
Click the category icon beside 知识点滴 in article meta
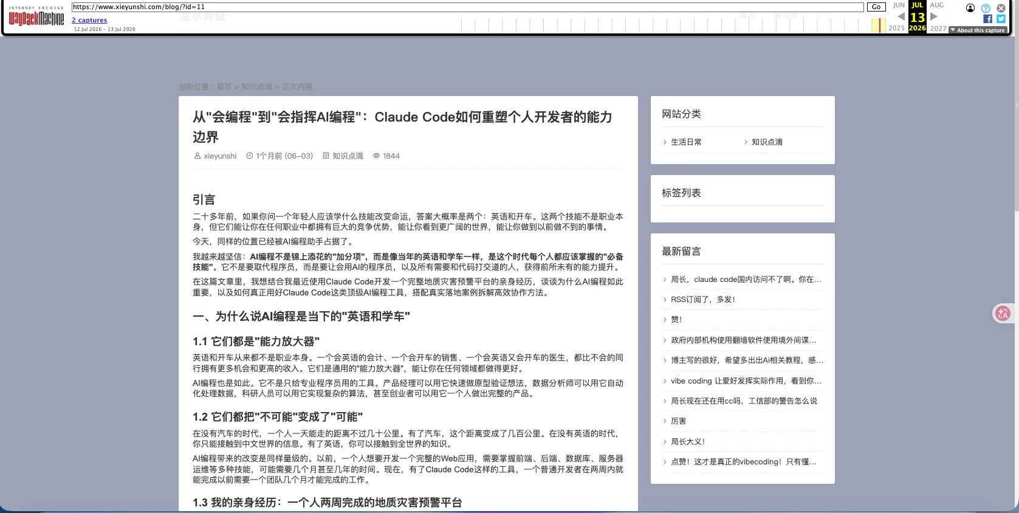(x=326, y=156)
